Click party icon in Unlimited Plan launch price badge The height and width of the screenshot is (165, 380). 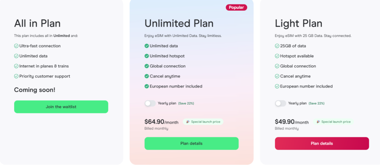click(x=188, y=122)
